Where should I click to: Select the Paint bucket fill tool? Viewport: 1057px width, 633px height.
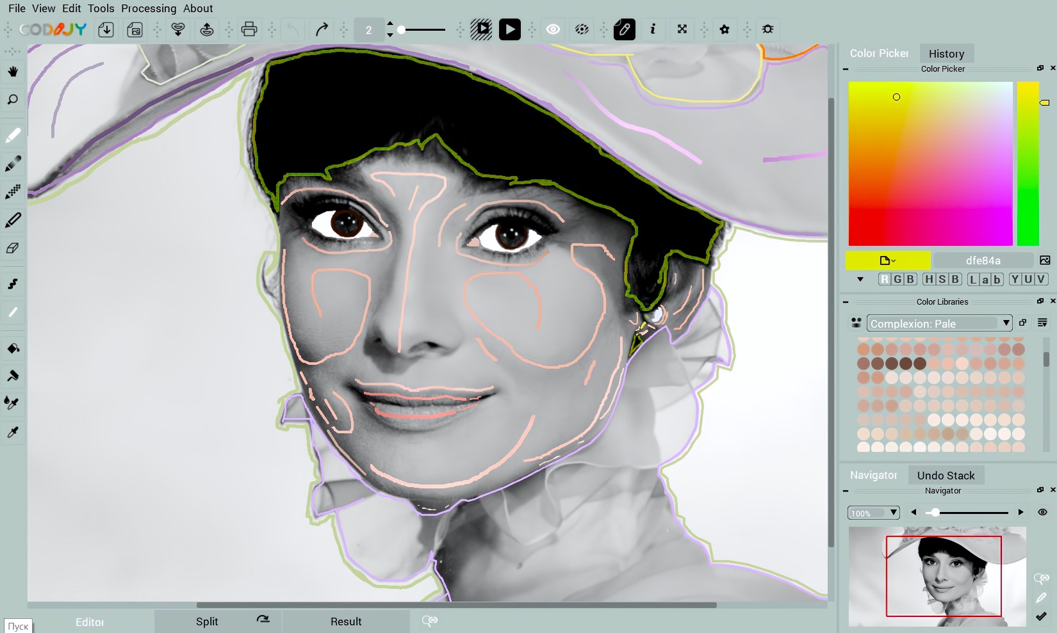13,348
